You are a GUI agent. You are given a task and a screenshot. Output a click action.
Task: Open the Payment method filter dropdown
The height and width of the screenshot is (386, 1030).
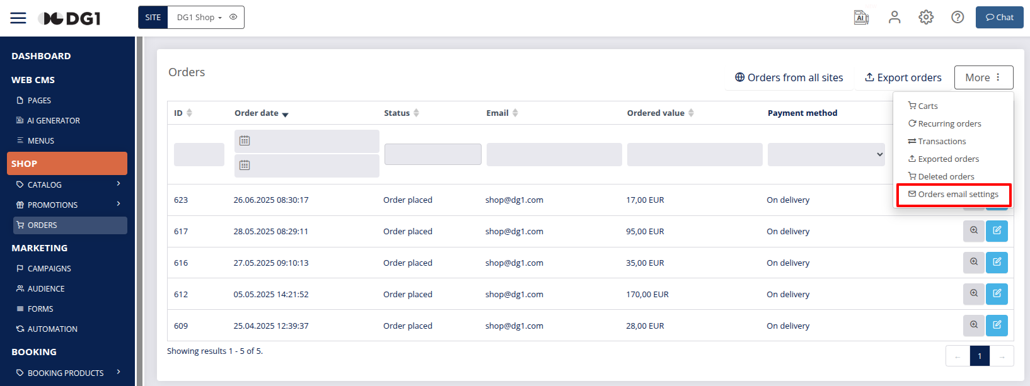(x=826, y=154)
